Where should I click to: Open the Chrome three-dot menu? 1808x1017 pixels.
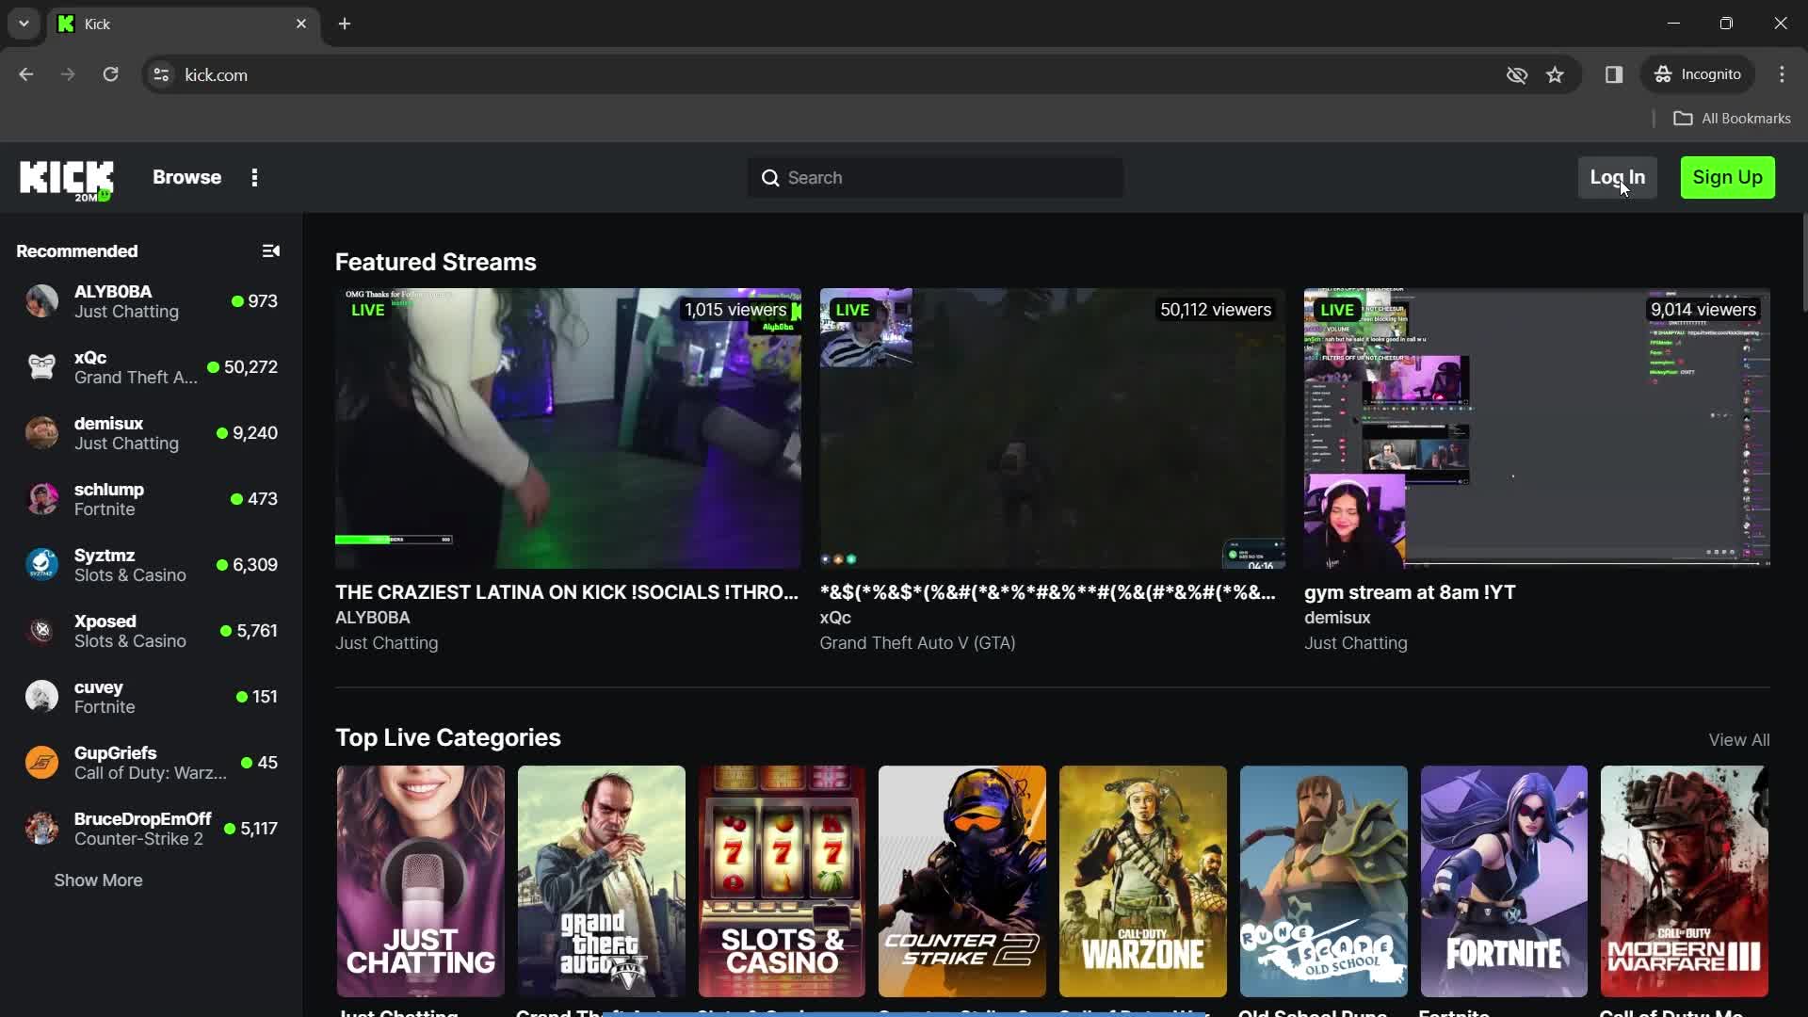1782,74
